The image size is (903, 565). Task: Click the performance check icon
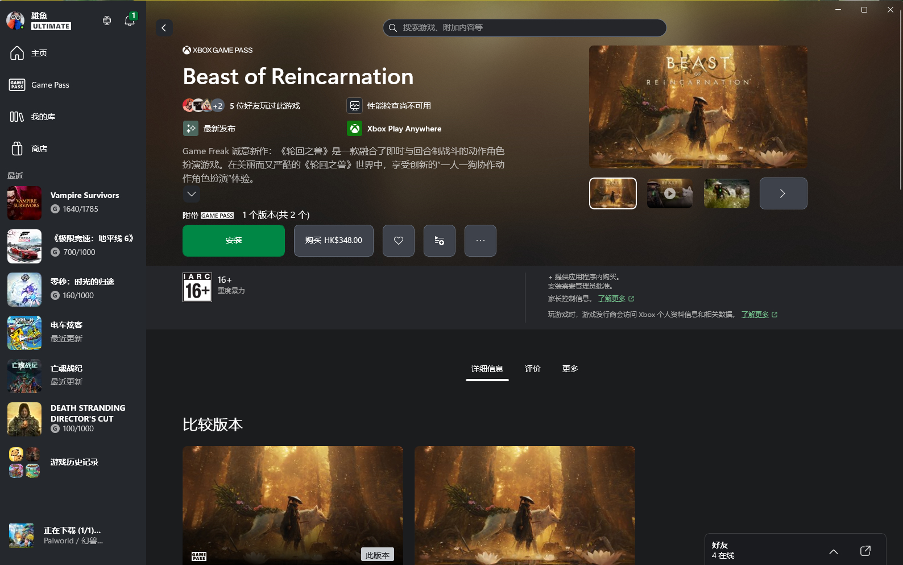pos(355,106)
